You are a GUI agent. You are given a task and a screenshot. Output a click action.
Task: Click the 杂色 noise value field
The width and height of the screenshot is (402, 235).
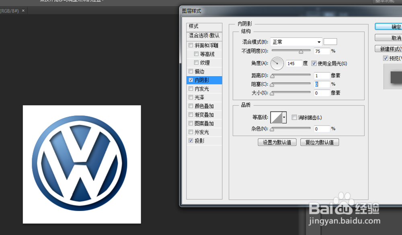tap(322, 129)
